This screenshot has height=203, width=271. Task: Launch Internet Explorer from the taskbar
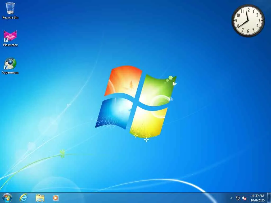point(24,198)
